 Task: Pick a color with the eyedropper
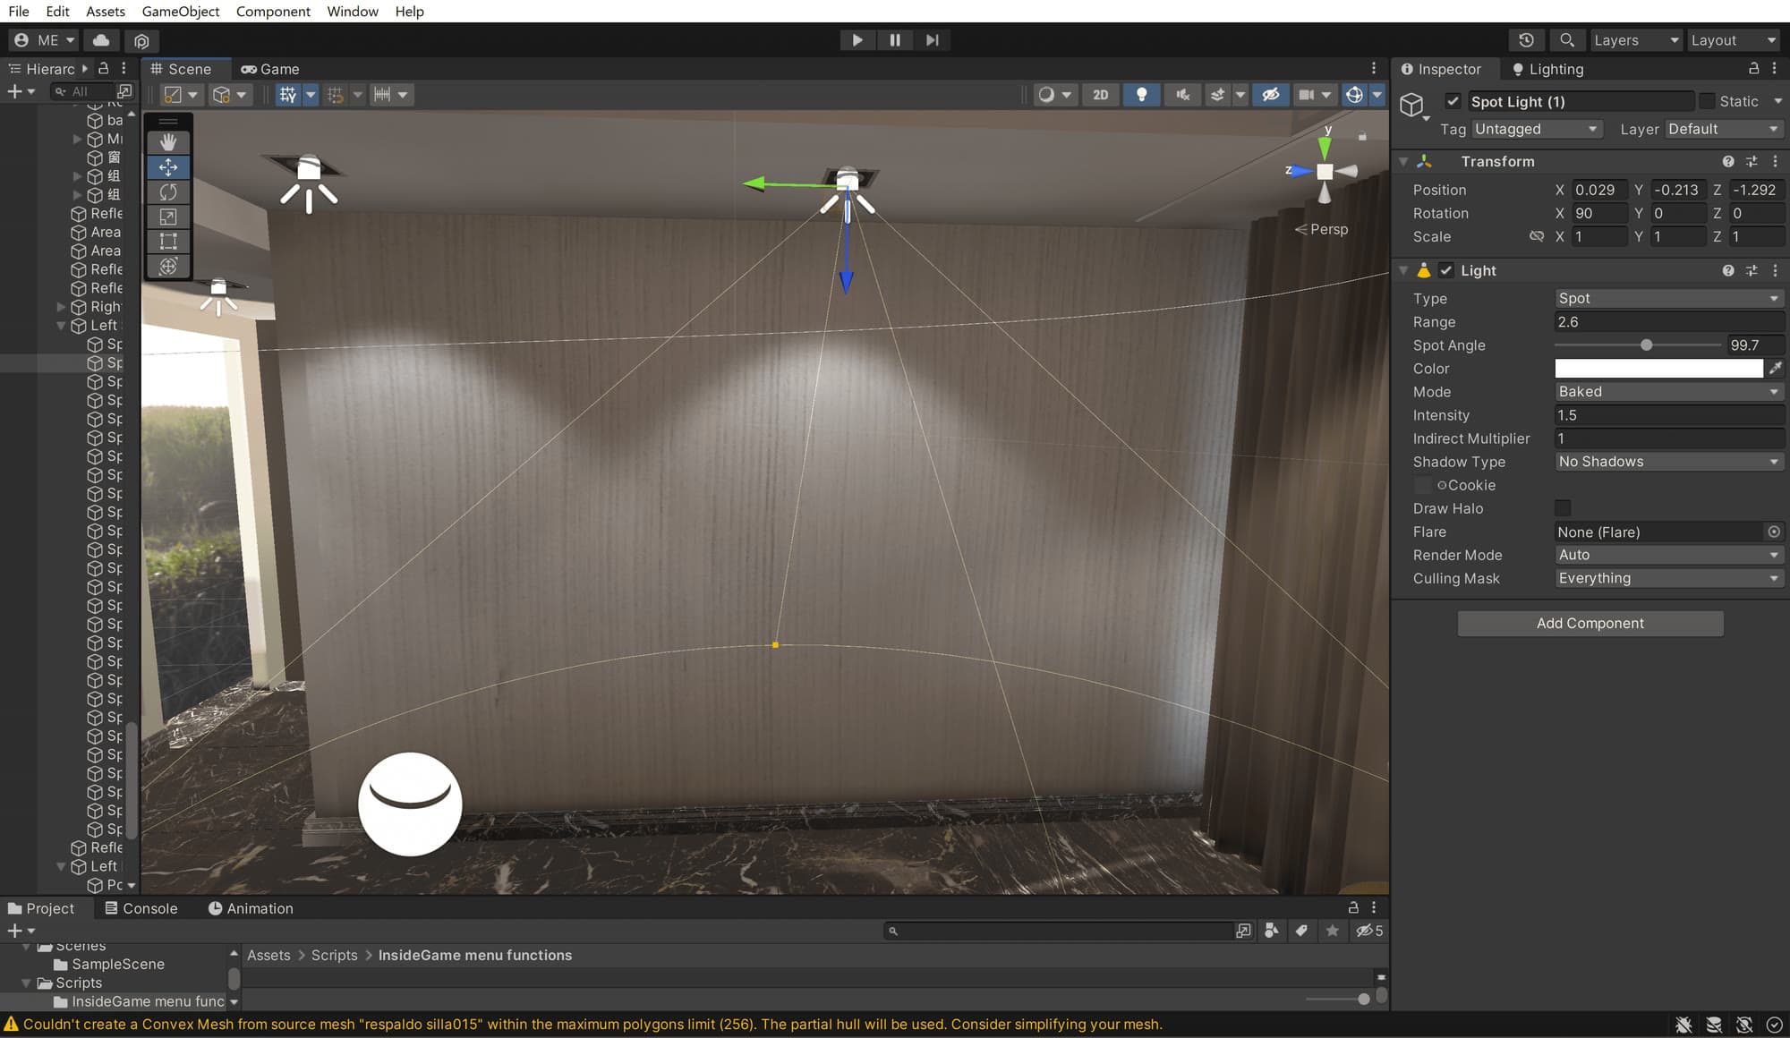pos(1775,368)
